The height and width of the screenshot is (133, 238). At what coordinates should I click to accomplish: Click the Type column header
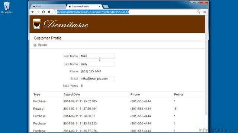pyautogui.click(x=37, y=95)
